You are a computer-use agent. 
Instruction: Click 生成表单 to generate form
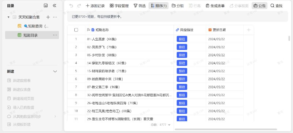point(215,6)
